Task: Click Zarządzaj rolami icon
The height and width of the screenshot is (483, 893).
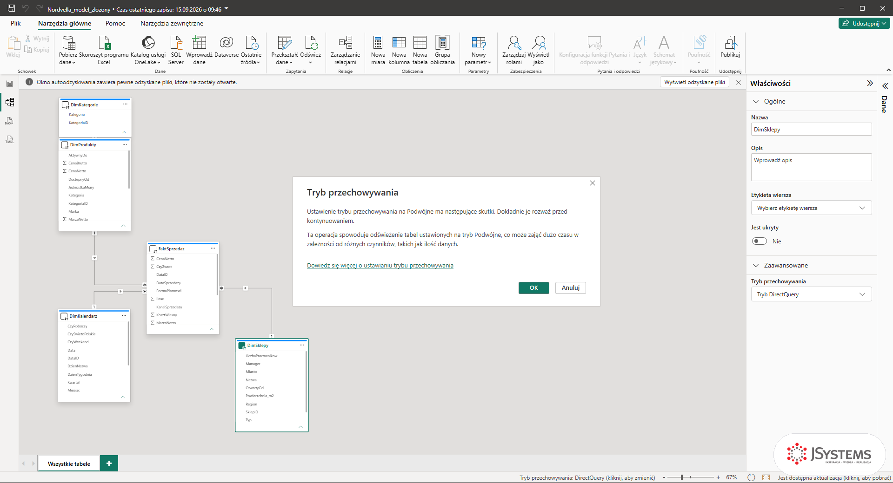Action: [514, 43]
